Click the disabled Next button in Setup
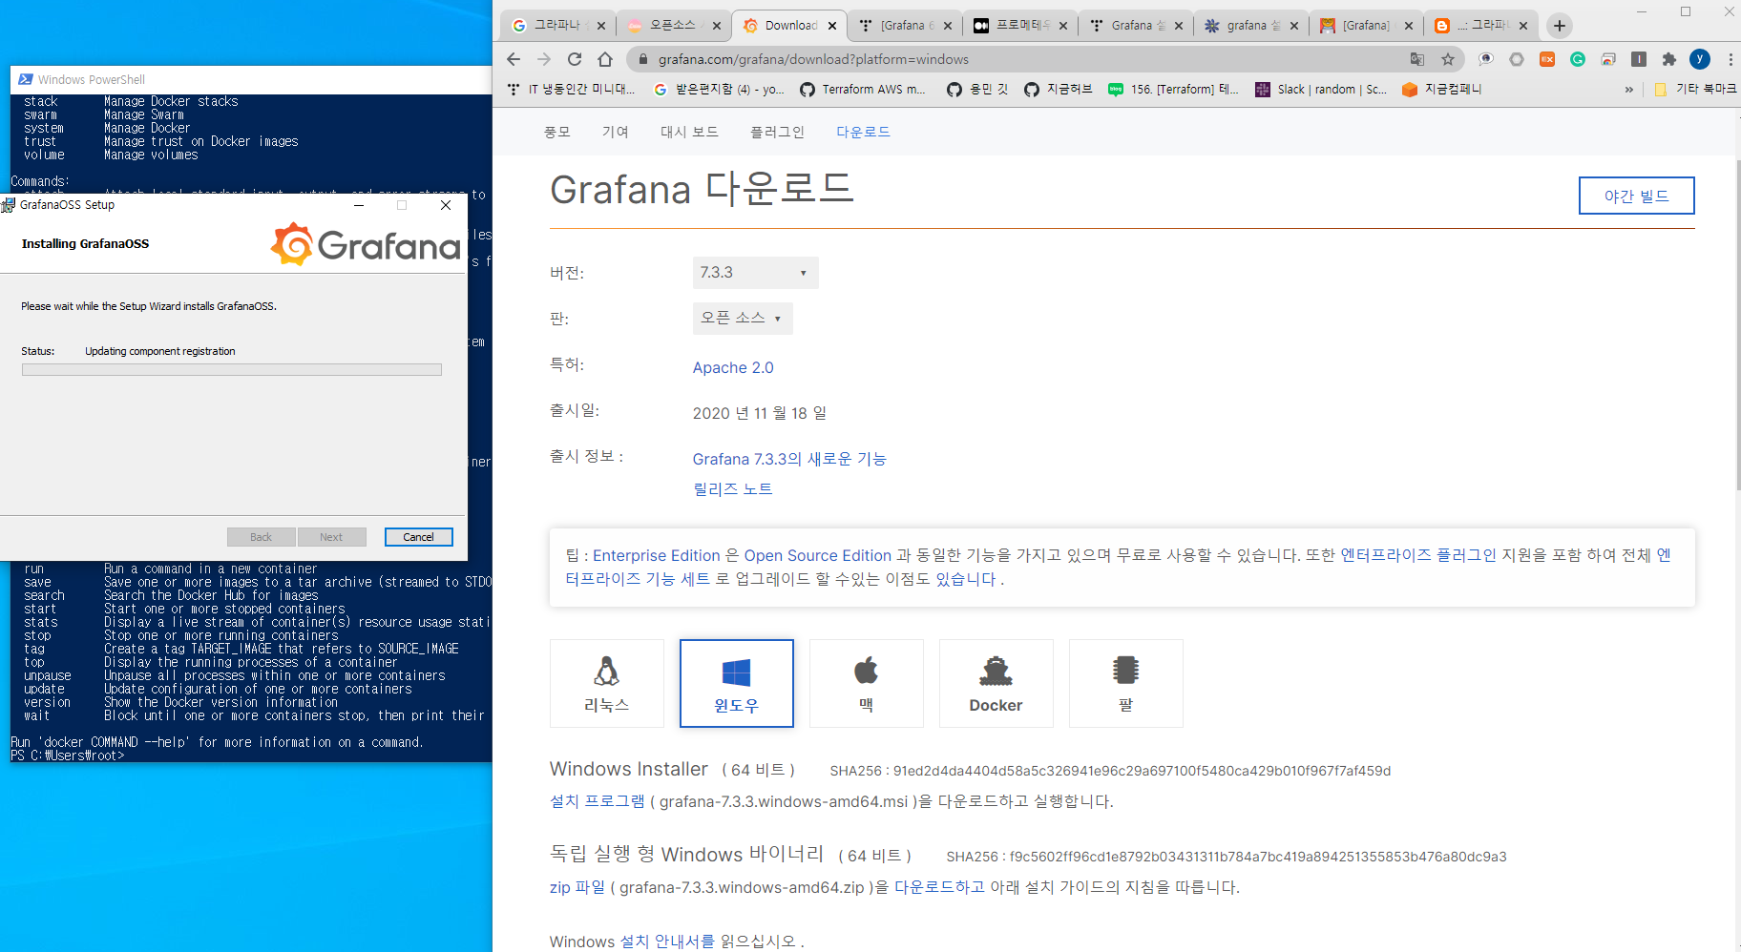Image resolution: width=1741 pixels, height=952 pixels. pos(331,537)
